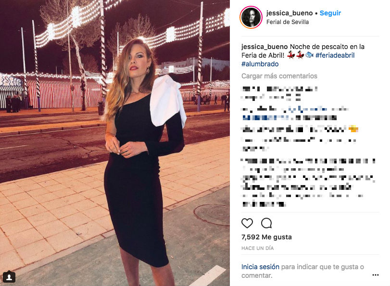Viewport: 390px width, 286px height.
Task: Open the #feriadeabril hashtag
Action: (335, 55)
